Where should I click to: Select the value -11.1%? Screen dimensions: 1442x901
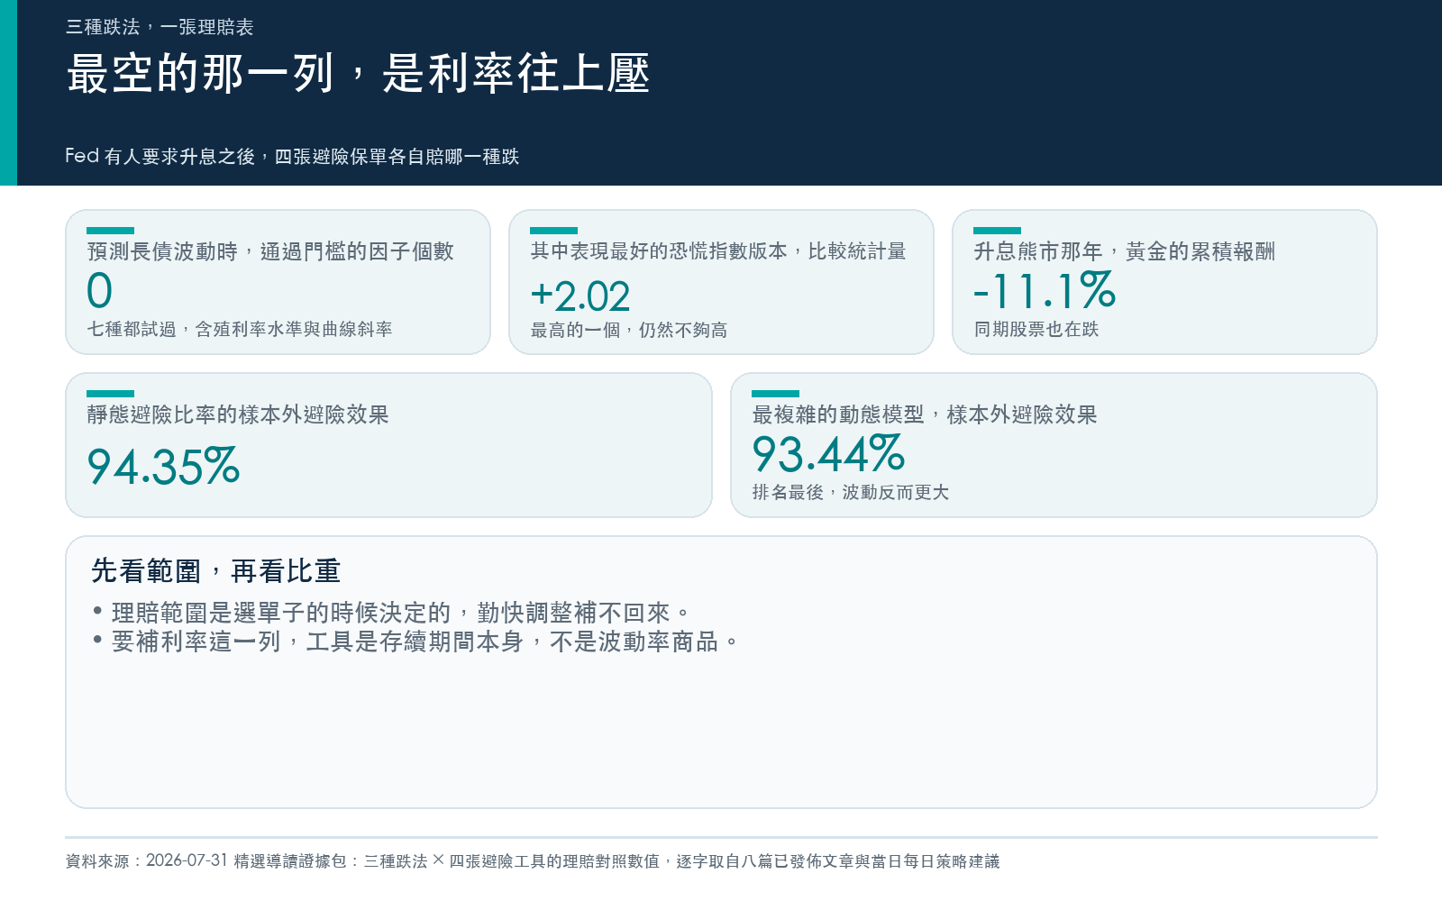point(1045,290)
